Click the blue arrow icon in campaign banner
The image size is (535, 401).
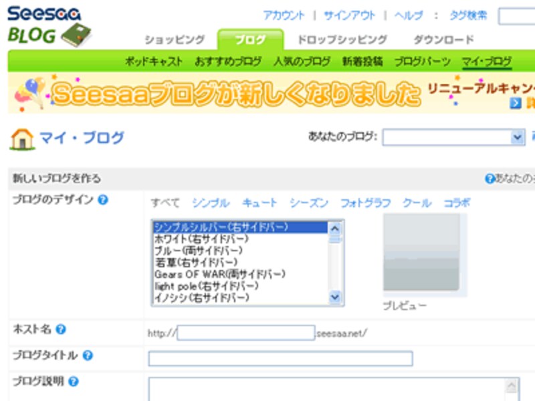[x=516, y=103]
